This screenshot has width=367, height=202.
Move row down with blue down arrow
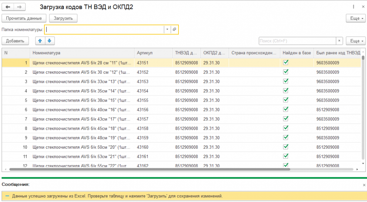tap(49, 41)
